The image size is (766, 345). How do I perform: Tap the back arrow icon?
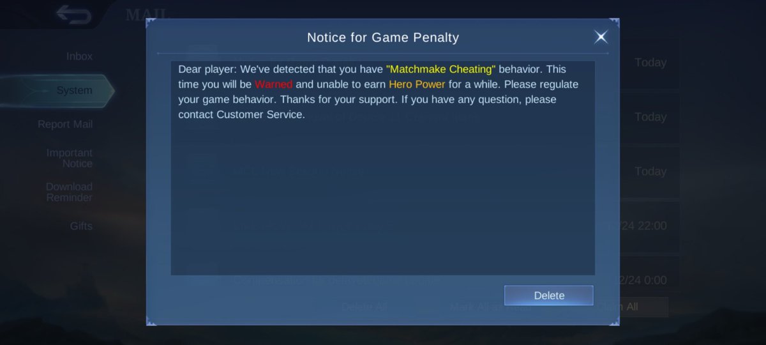(x=73, y=13)
